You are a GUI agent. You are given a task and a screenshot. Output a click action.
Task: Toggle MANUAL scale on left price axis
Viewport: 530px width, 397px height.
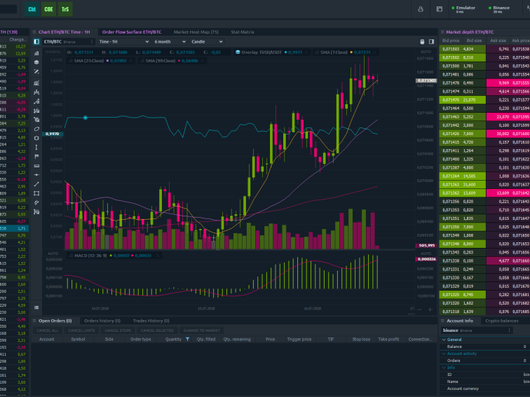coord(53,52)
